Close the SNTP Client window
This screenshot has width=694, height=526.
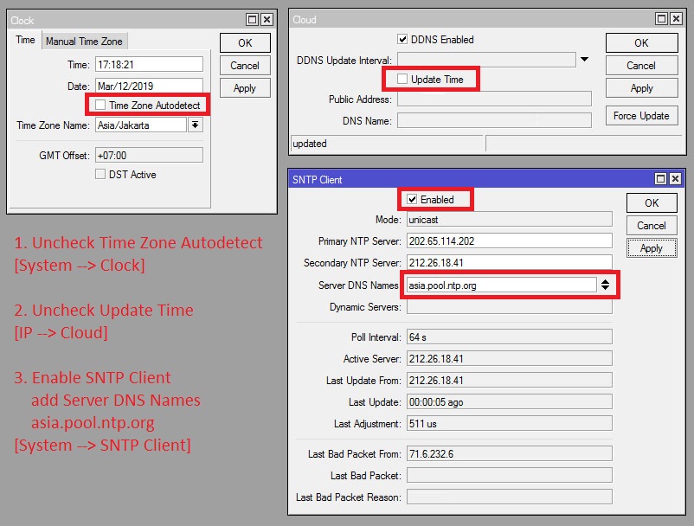pos(677,179)
